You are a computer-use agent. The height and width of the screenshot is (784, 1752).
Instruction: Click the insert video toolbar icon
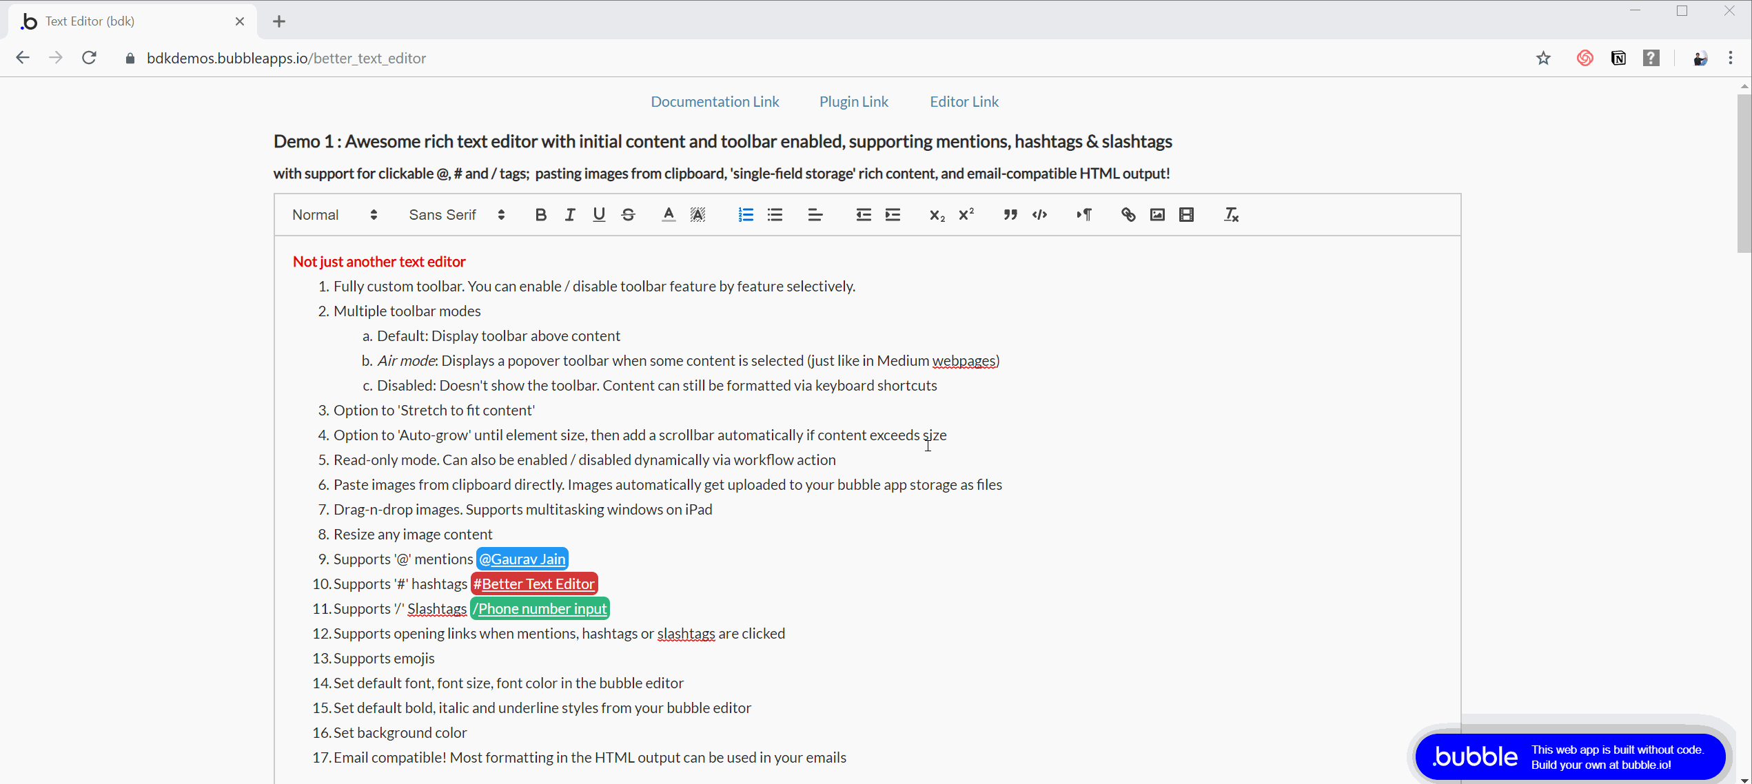[x=1186, y=215]
